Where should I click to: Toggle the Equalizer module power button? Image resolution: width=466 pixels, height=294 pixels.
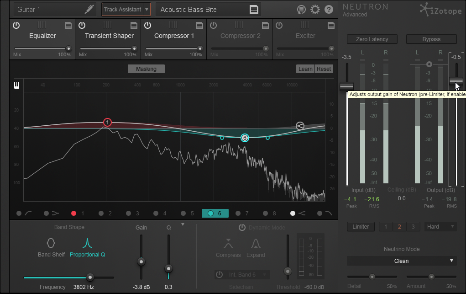[x=16, y=25]
